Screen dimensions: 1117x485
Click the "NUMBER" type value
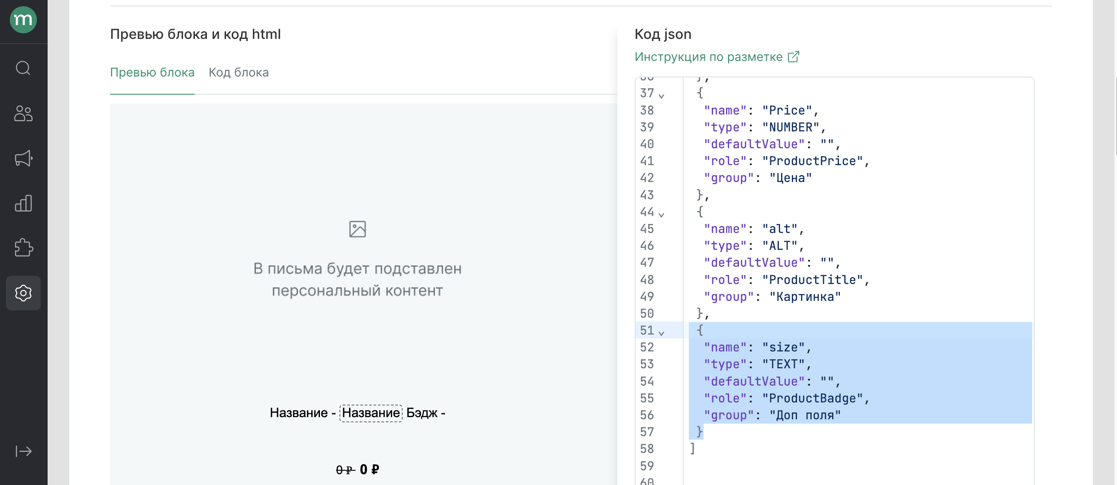[791, 128]
